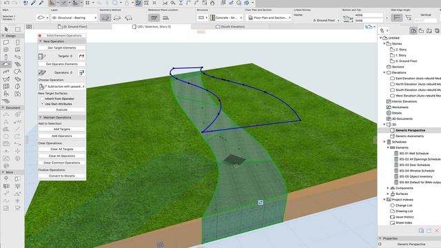Select the Door tool in Design toolbox
The height and width of the screenshot is (248, 441).
pyautogui.click(x=18, y=43)
